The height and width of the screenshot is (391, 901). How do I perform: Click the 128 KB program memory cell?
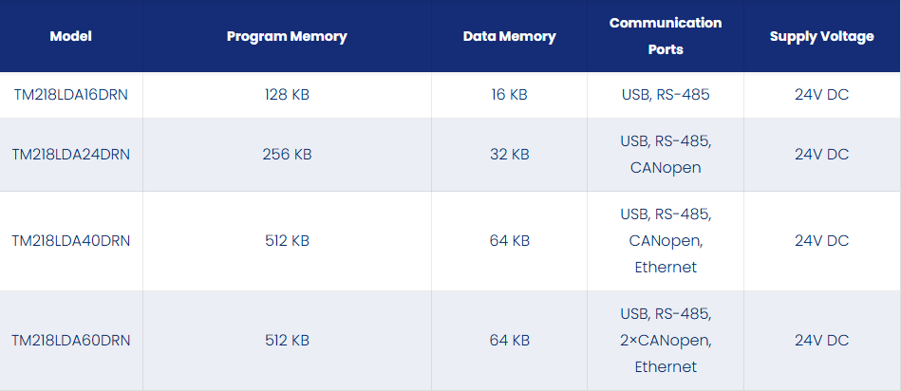click(x=287, y=95)
